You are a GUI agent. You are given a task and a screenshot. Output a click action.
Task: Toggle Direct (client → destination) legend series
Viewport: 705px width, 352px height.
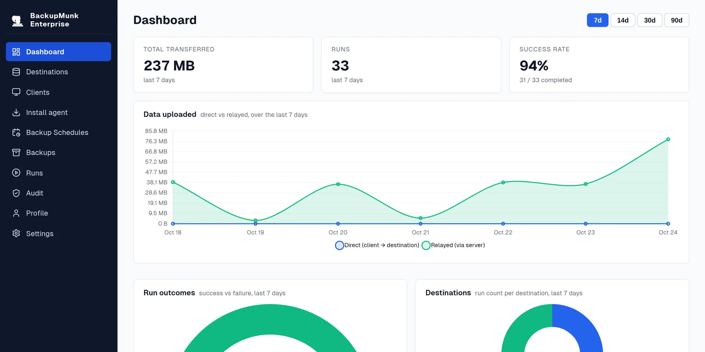click(x=377, y=245)
